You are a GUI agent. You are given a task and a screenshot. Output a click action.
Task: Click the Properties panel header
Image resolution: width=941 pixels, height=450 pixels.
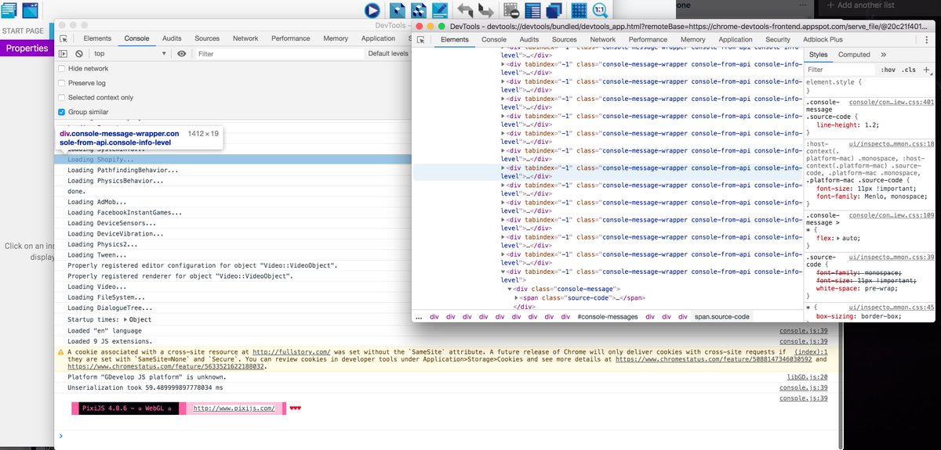click(x=27, y=48)
